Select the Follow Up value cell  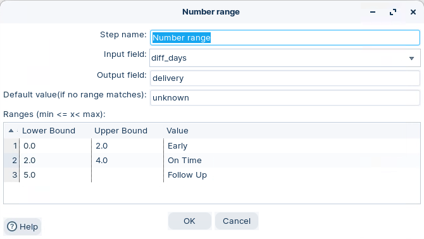click(x=292, y=175)
